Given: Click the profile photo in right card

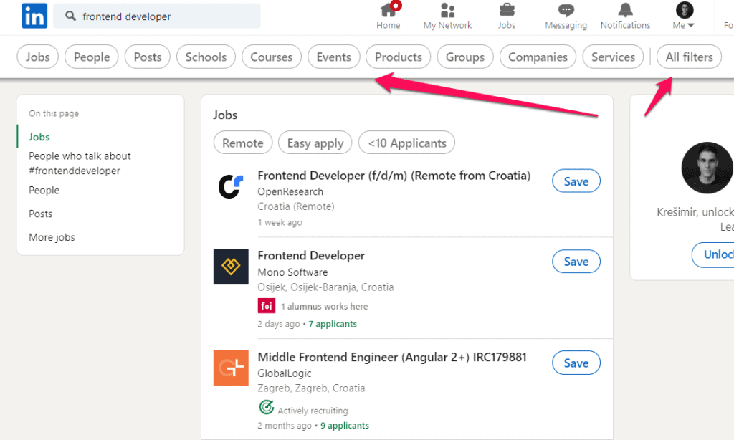Looking at the screenshot, I should [707, 168].
